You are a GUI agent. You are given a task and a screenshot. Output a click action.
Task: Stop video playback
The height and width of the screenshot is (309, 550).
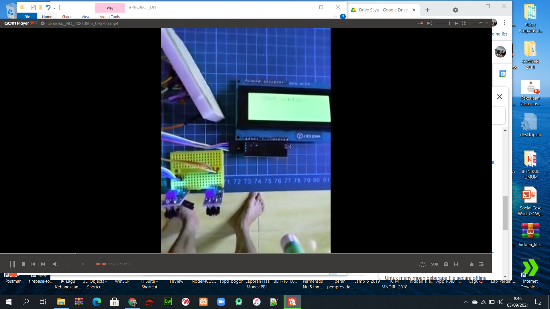23,264
